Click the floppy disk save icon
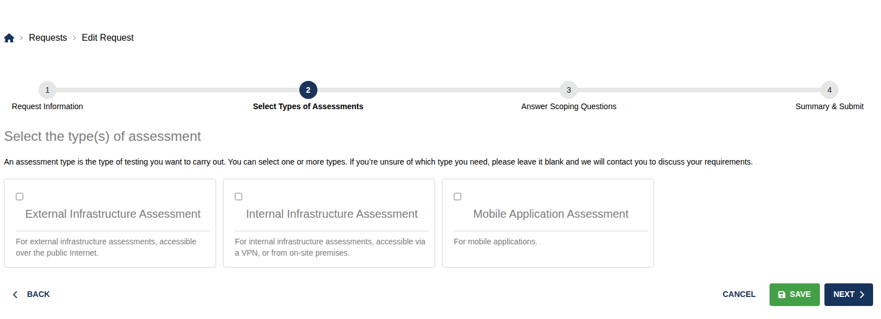The width and height of the screenshot is (881, 319). [782, 295]
